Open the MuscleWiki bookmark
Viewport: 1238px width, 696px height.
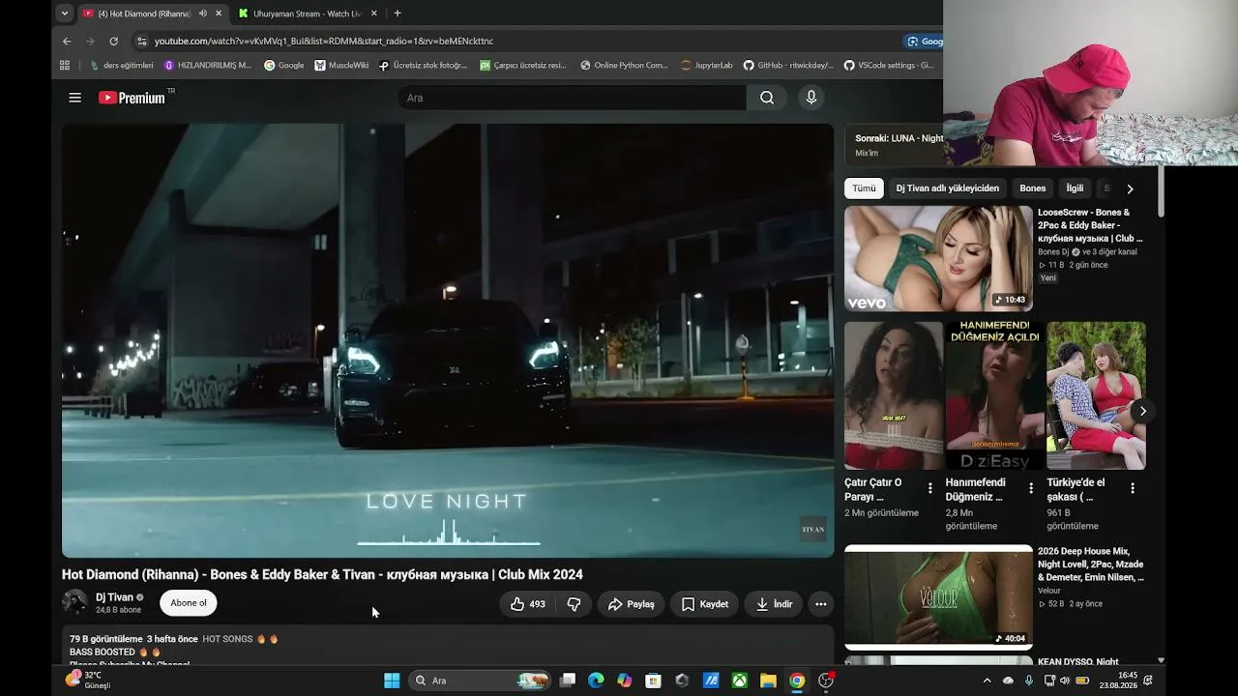342,66
